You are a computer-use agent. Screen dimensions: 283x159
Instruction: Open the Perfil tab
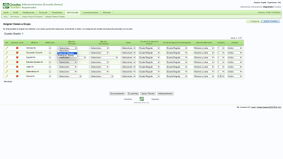[x=15, y=13]
